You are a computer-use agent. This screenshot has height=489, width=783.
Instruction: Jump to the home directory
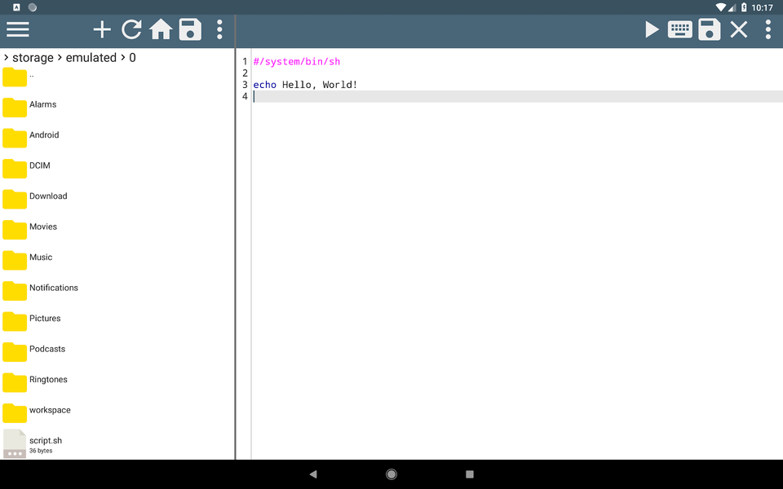pos(161,29)
